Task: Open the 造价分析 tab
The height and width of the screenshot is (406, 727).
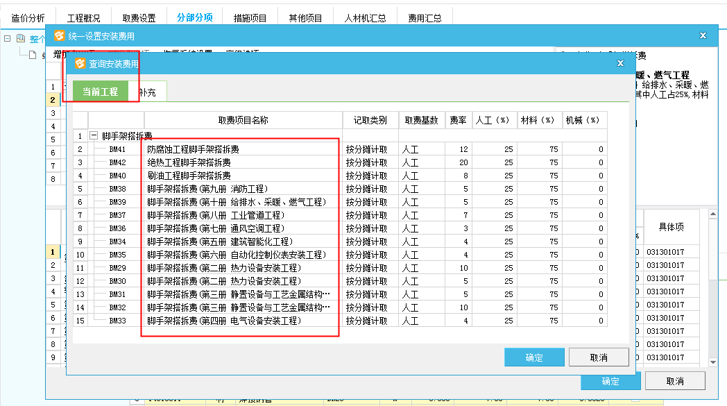Action: pyautogui.click(x=28, y=18)
